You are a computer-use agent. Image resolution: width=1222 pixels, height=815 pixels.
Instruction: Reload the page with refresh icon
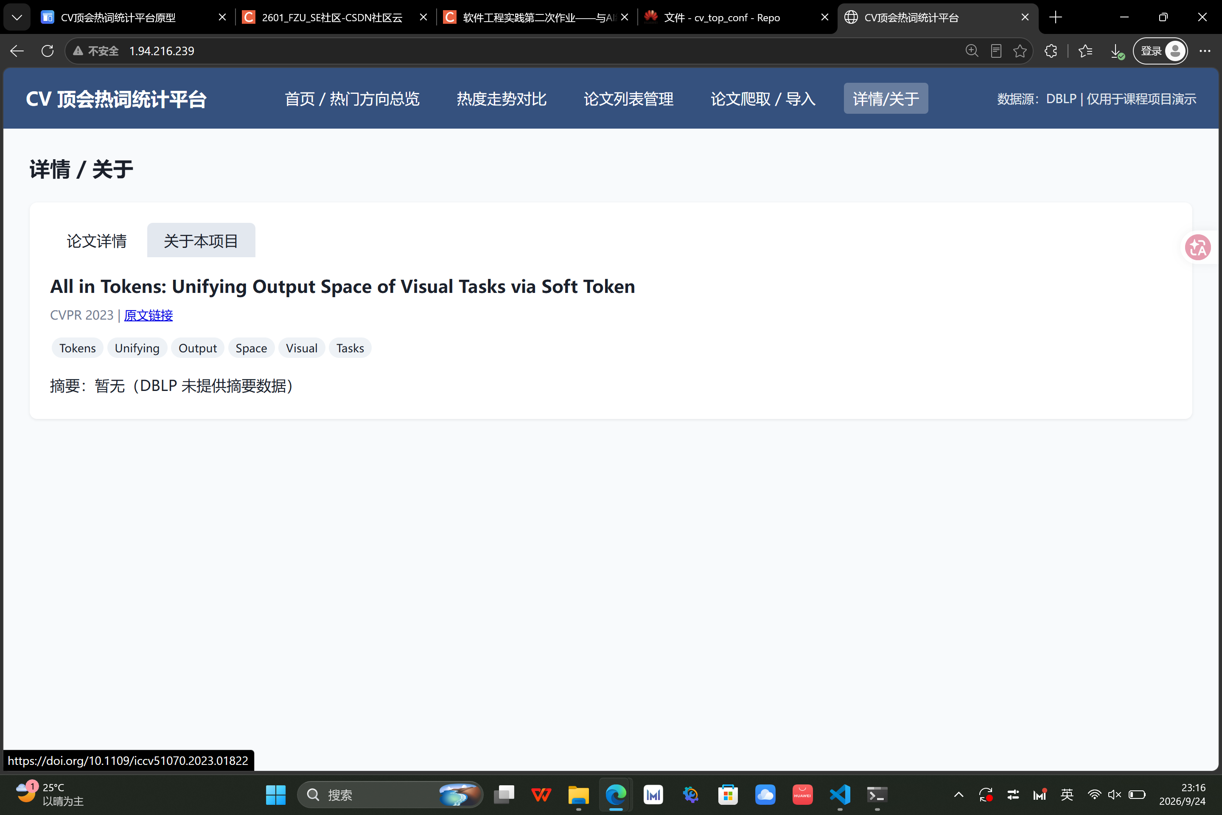pos(47,51)
